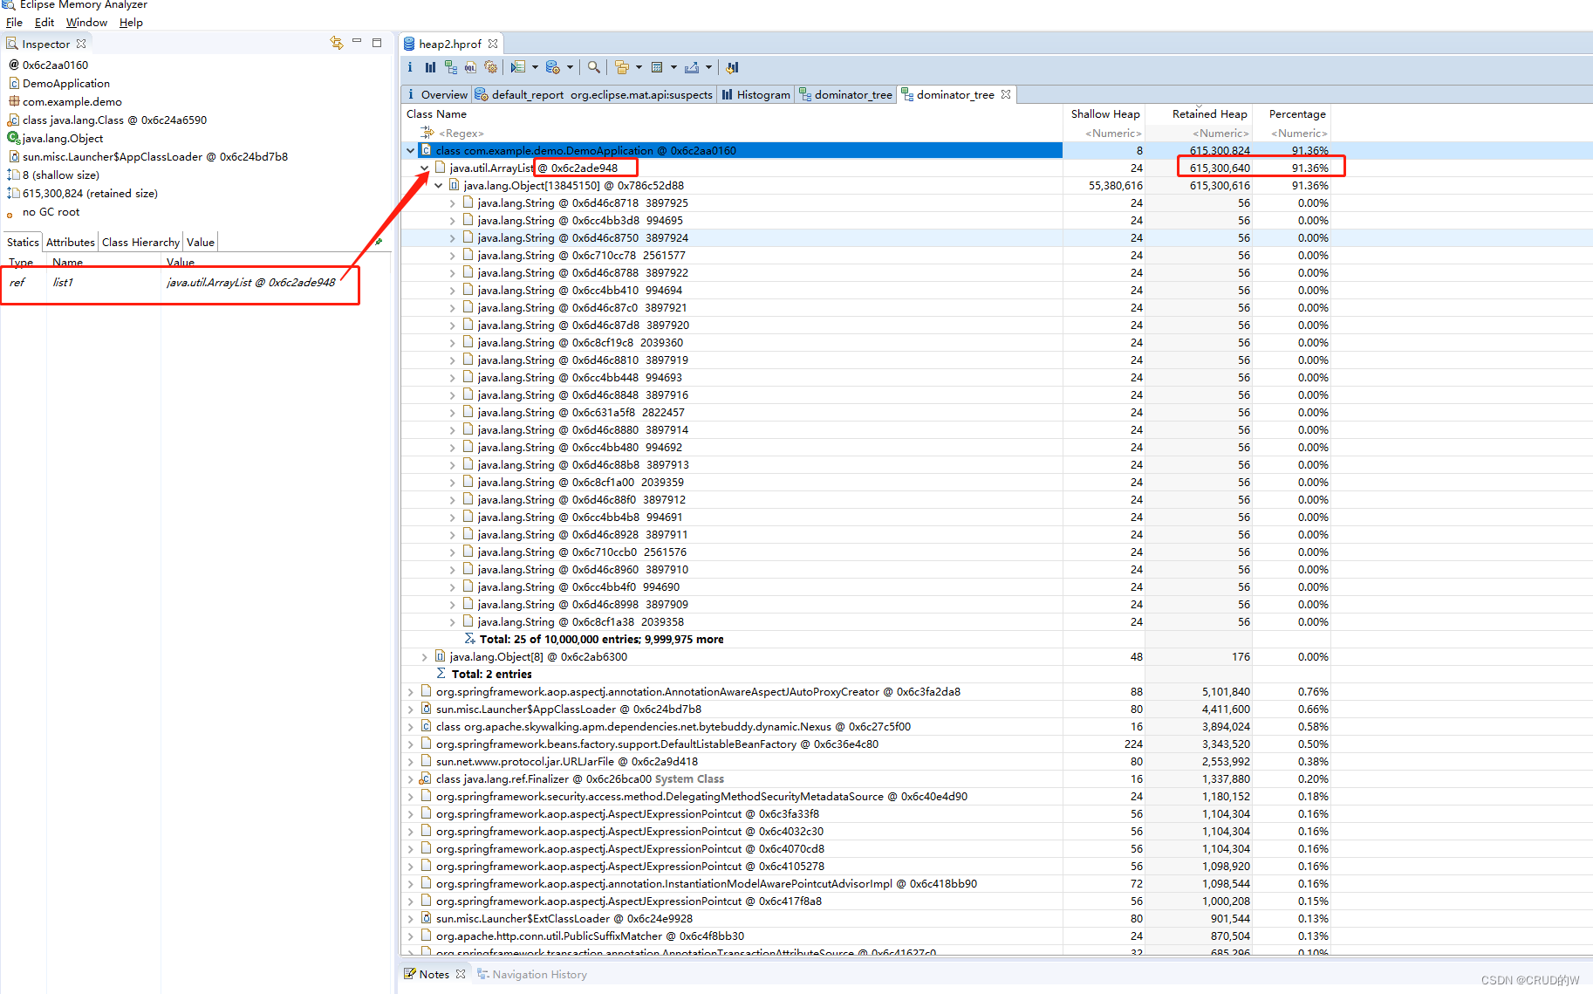Viewport: 1593px width, 994px height.
Task: Close the heap2.hprof editor tab
Action: point(493,44)
